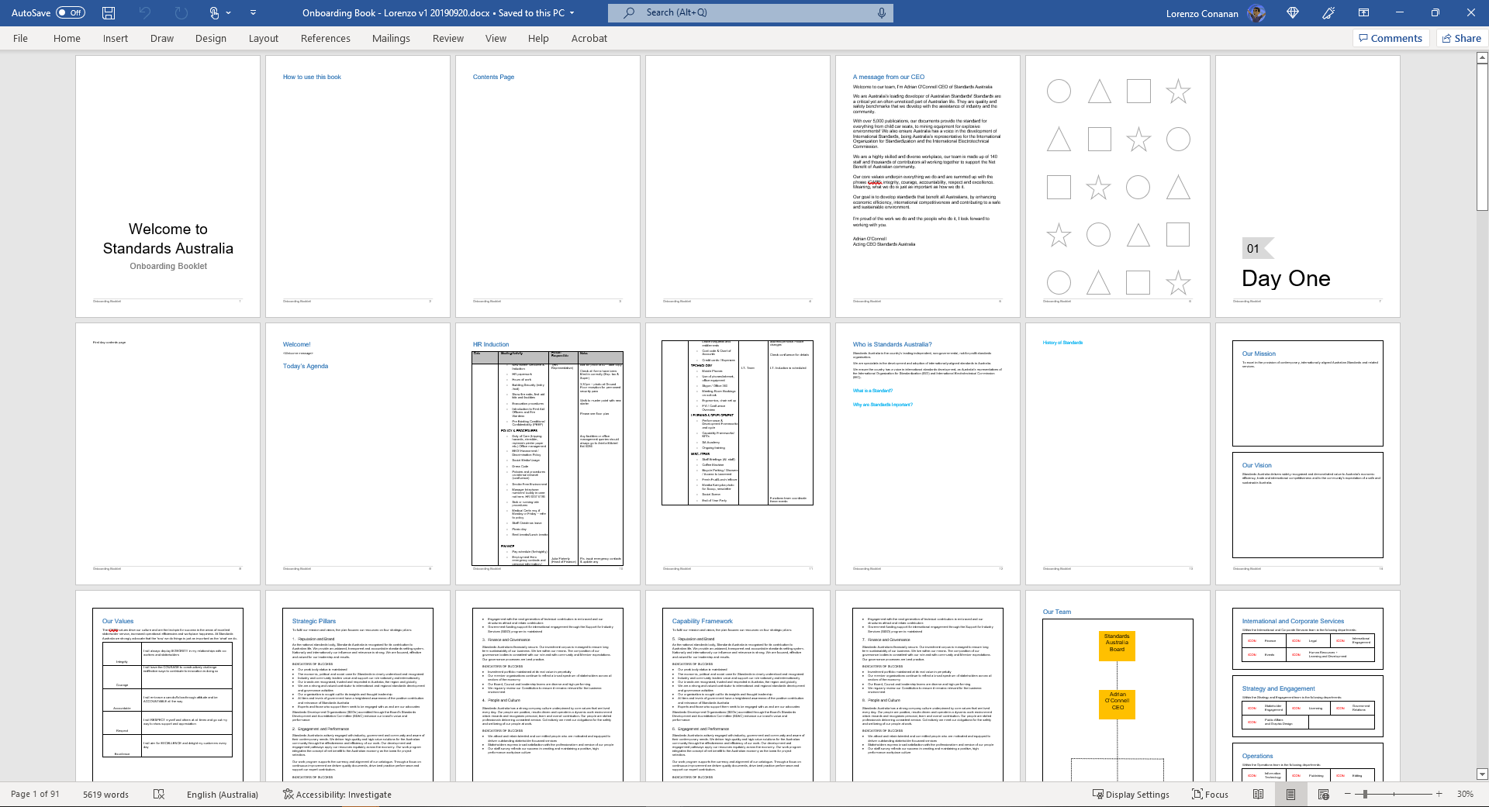Image resolution: width=1489 pixels, height=807 pixels.
Task: Click the 'Our Values' heading
Action: point(118,621)
